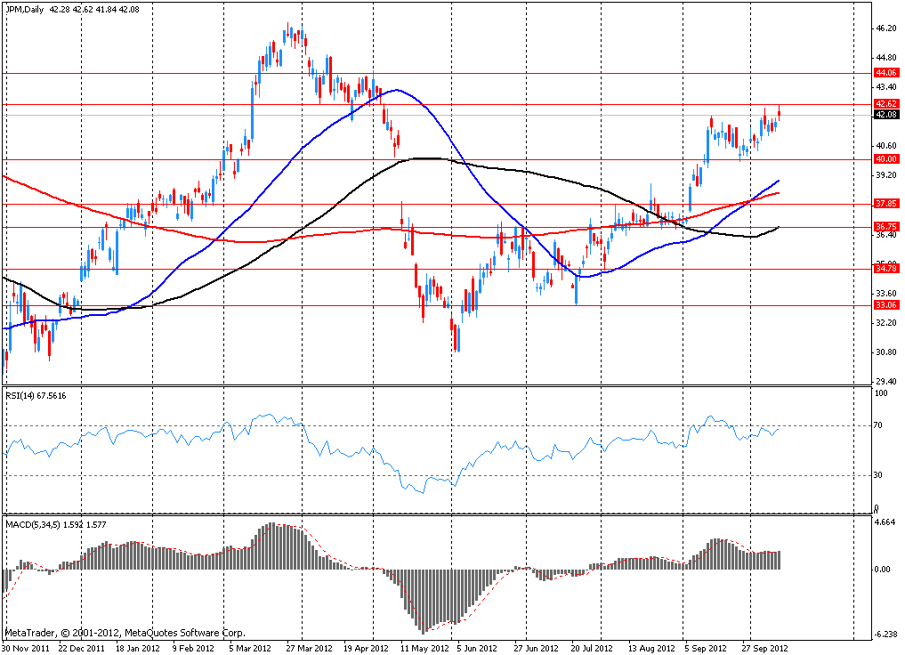This screenshot has width=905, height=655.
Task: Select the 46.20 price axis label
Action: [x=885, y=28]
